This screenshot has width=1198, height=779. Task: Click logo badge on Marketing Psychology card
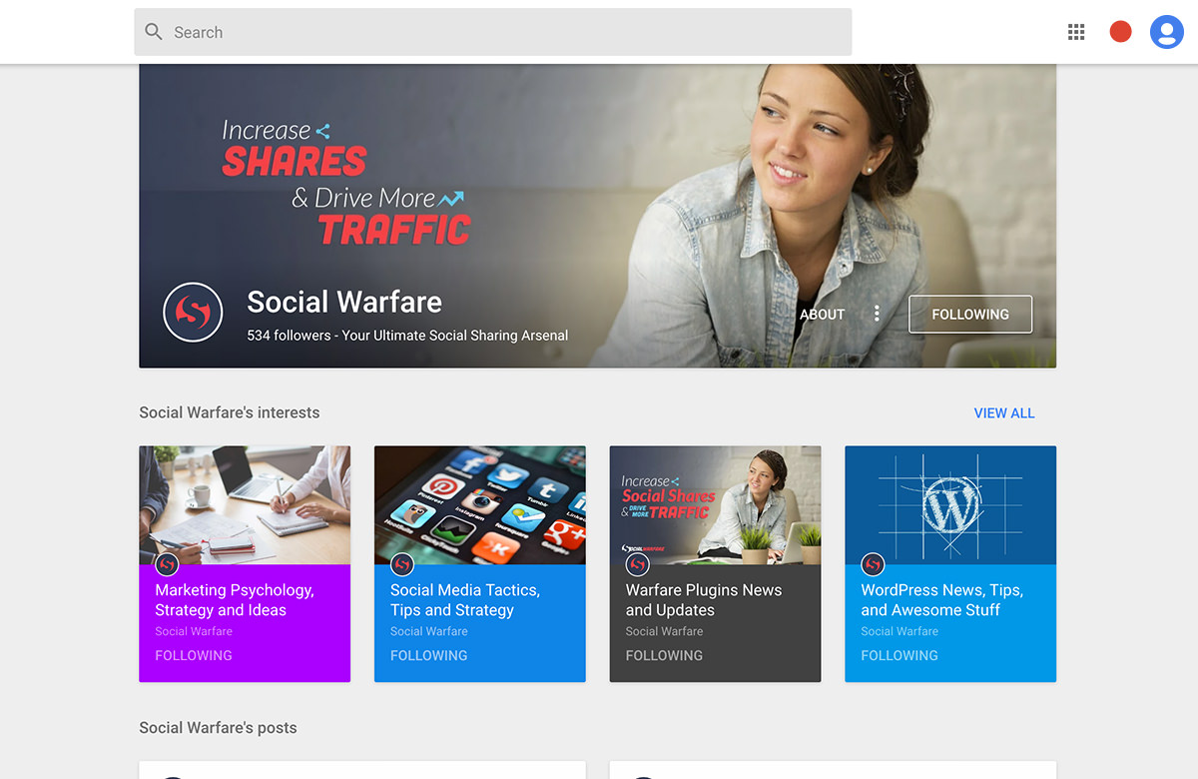point(168,564)
